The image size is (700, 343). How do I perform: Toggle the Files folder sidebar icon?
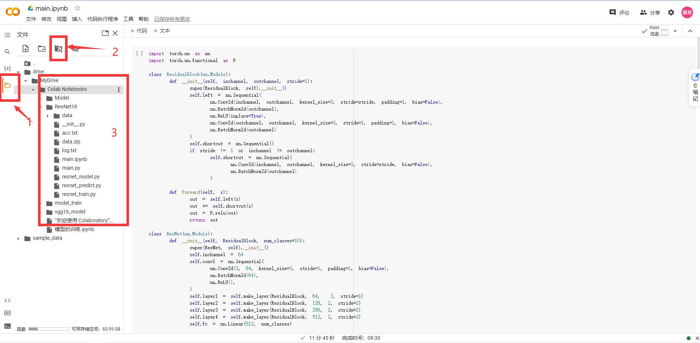7,85
